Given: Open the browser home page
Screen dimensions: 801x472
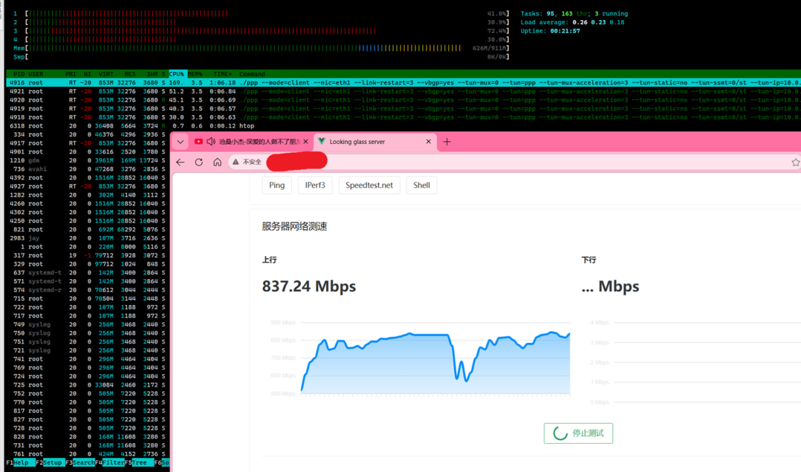Looking at the screenshot, I should click(217, 162).
